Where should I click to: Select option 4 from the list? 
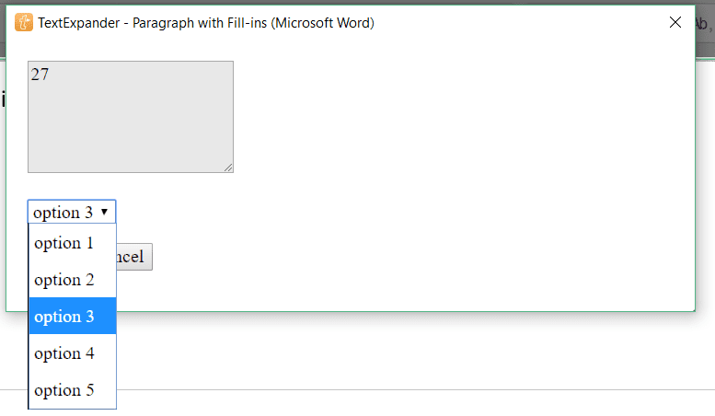coord(73,353)
